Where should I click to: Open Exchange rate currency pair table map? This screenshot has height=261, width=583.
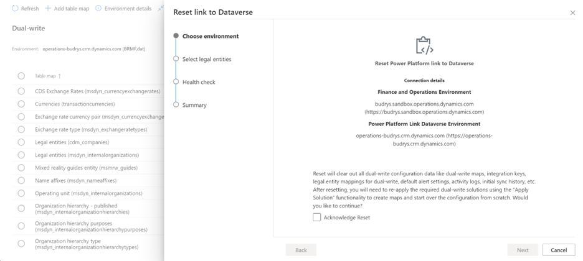pos(99,117)
